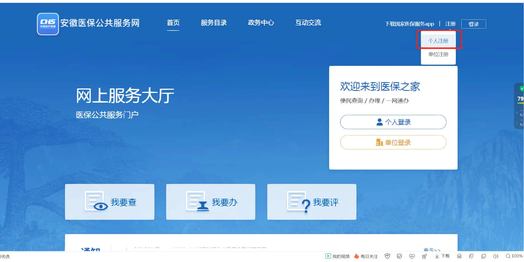Click the green shield in side widget
The height and width of the screenshot is (262, 524).
point(521,88)
